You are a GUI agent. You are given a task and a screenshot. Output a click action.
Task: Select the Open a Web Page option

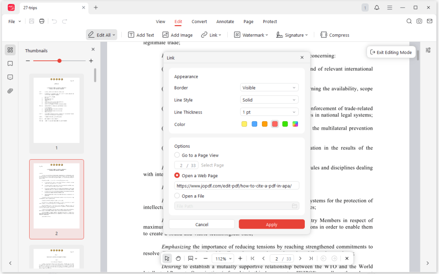177,175
